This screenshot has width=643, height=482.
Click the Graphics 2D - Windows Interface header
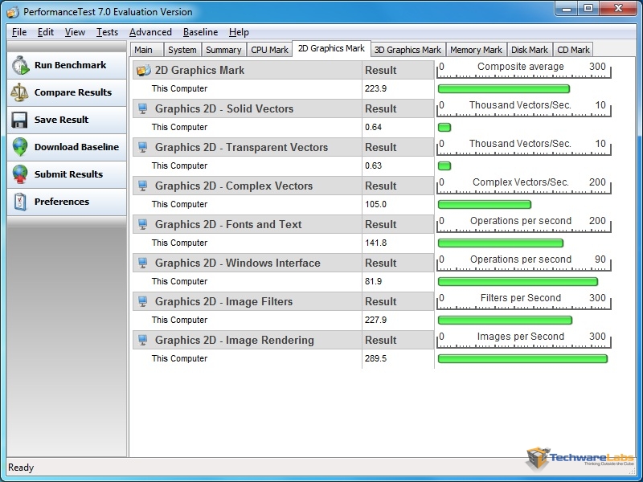pos(237,263)
